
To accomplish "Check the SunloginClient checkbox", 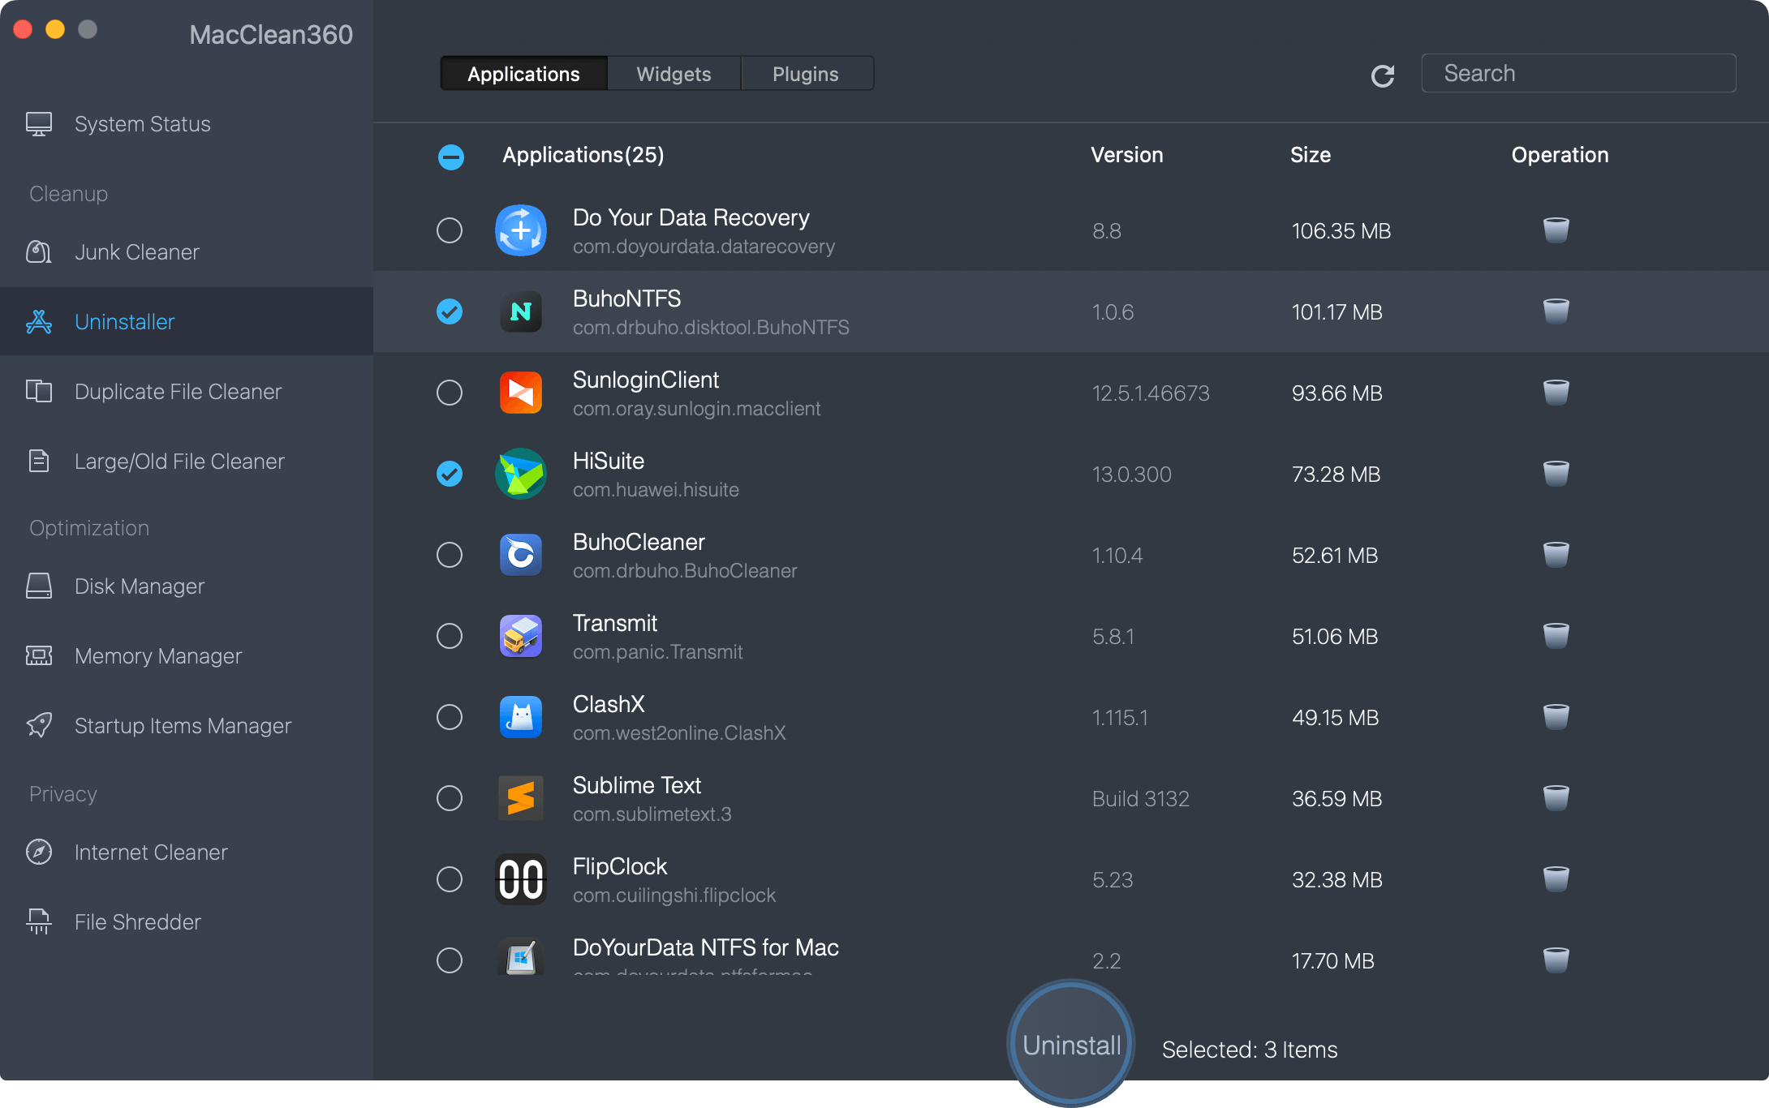I will [x=450, y=393].
